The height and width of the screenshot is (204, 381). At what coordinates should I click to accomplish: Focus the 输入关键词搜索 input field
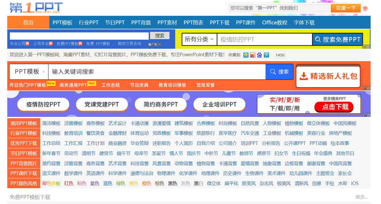coord(157,72)
